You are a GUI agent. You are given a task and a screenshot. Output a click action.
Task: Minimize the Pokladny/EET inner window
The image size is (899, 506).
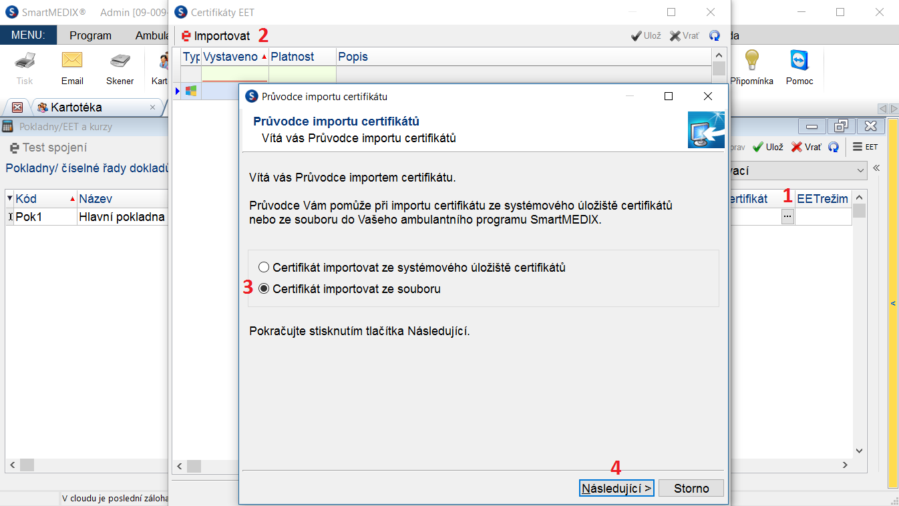click(812, 126)
